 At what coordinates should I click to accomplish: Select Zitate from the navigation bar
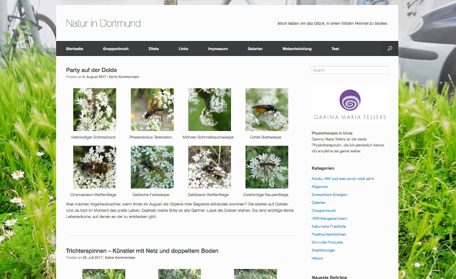coord(153,49)
